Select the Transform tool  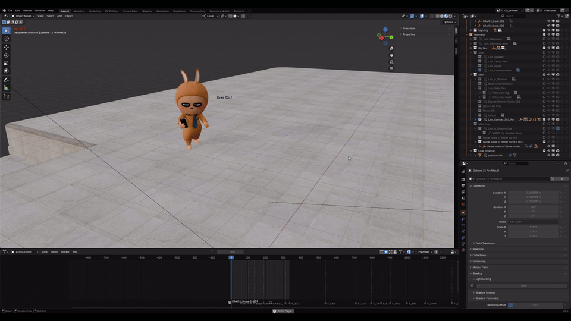(6, 71)
